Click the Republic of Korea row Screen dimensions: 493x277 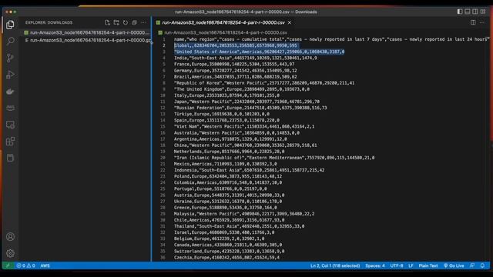tap(264, 83)
